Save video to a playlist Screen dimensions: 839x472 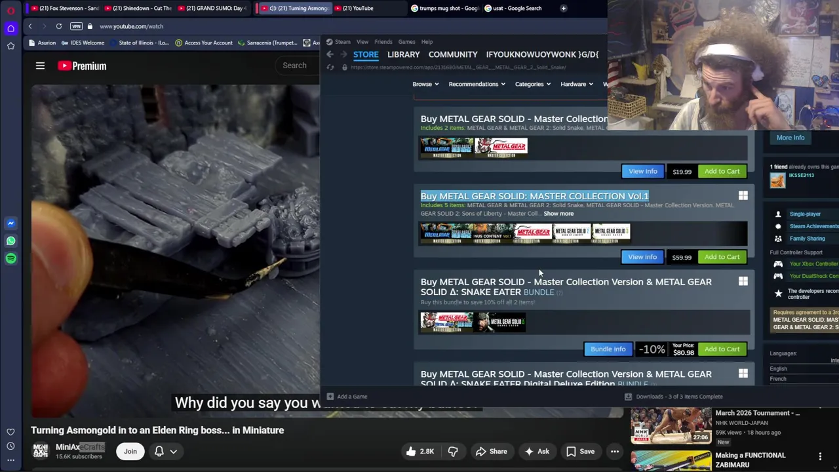[580, 451]
